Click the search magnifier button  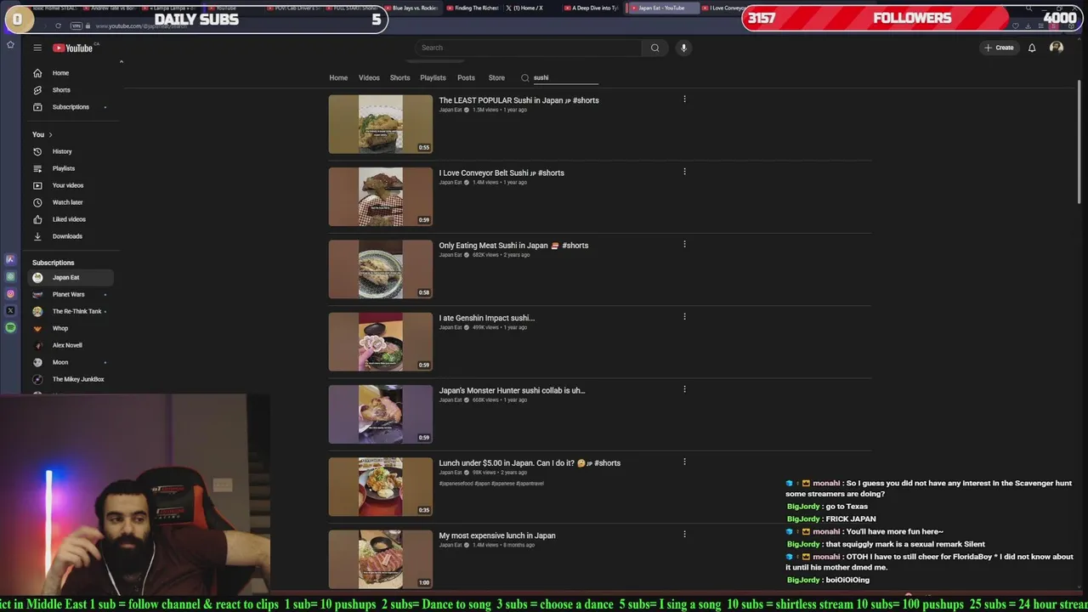point(654,48)
